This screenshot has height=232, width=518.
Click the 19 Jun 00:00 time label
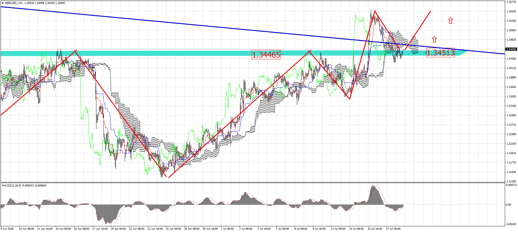point(118,229)
